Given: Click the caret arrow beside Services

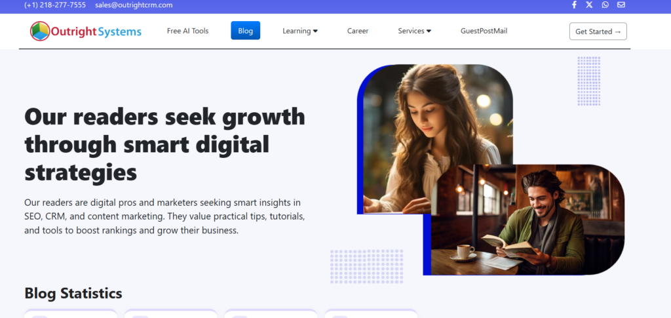Looking at the screenshot, I should pos(429,31).
